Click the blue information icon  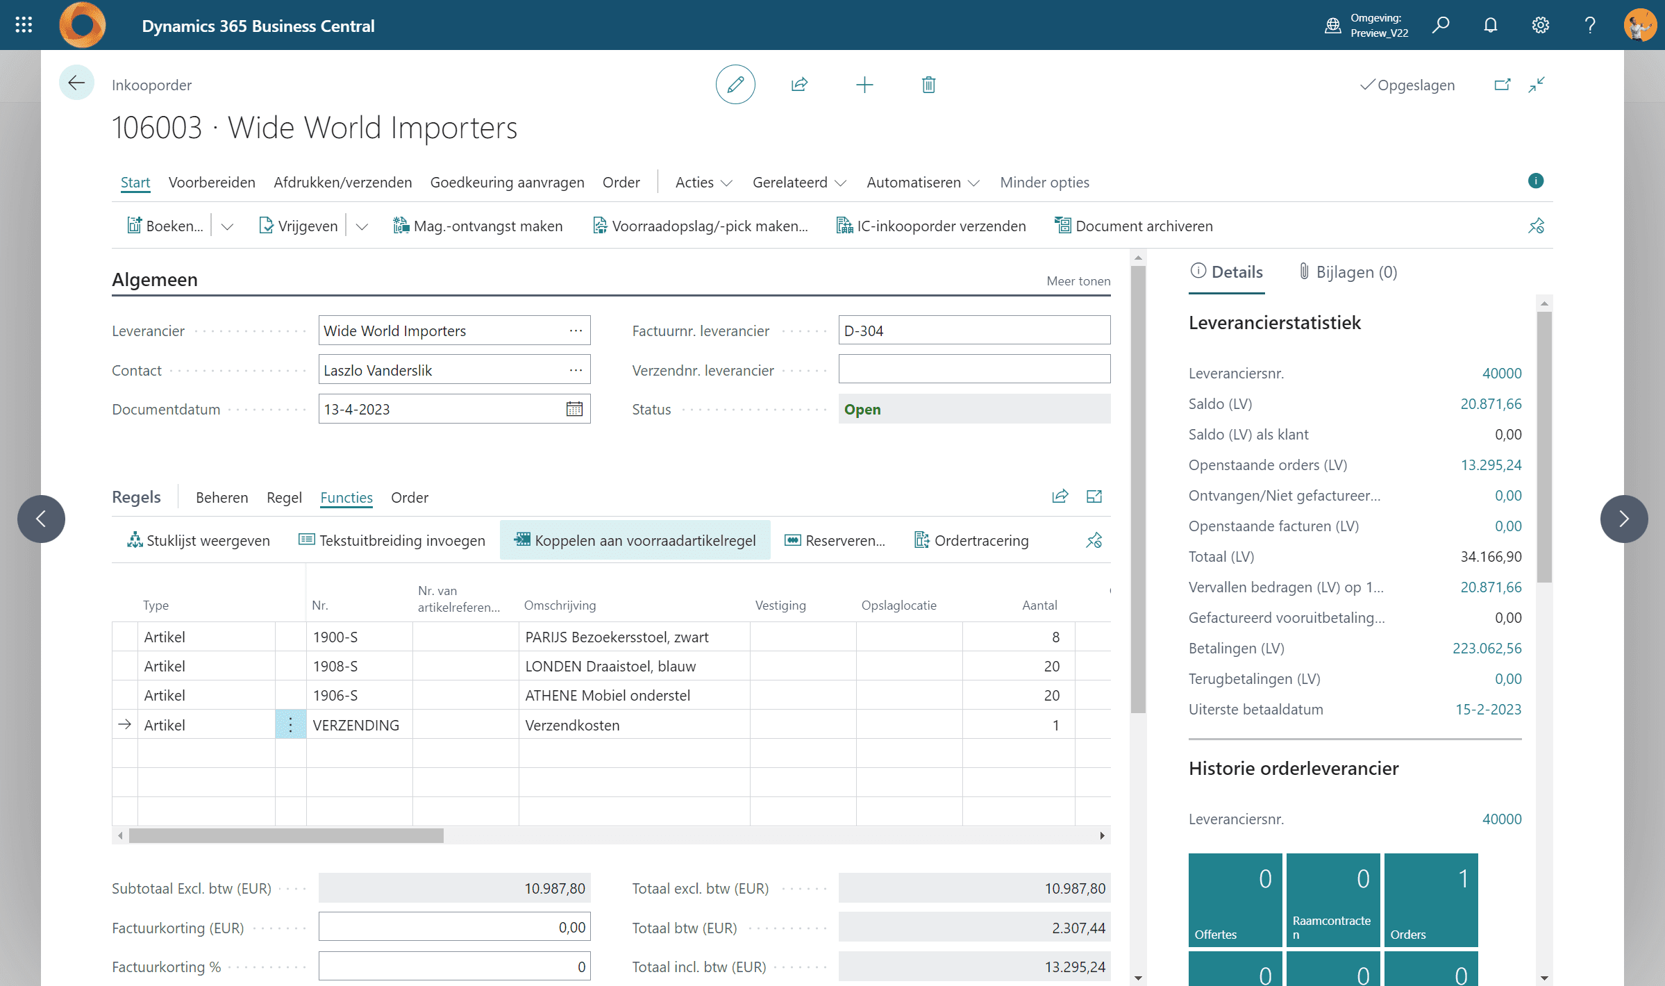[1536, 181]
